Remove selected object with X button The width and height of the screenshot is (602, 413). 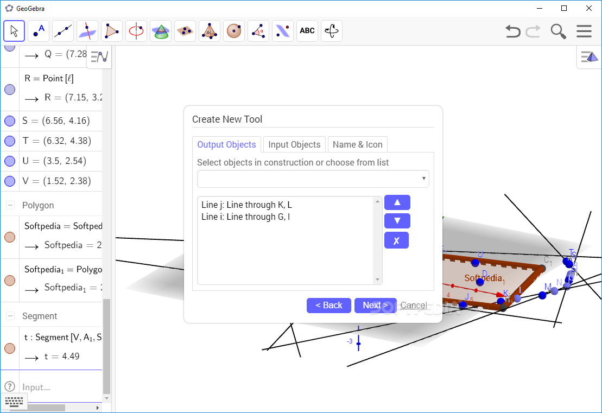pyautogui.click(x=396, y=240)
